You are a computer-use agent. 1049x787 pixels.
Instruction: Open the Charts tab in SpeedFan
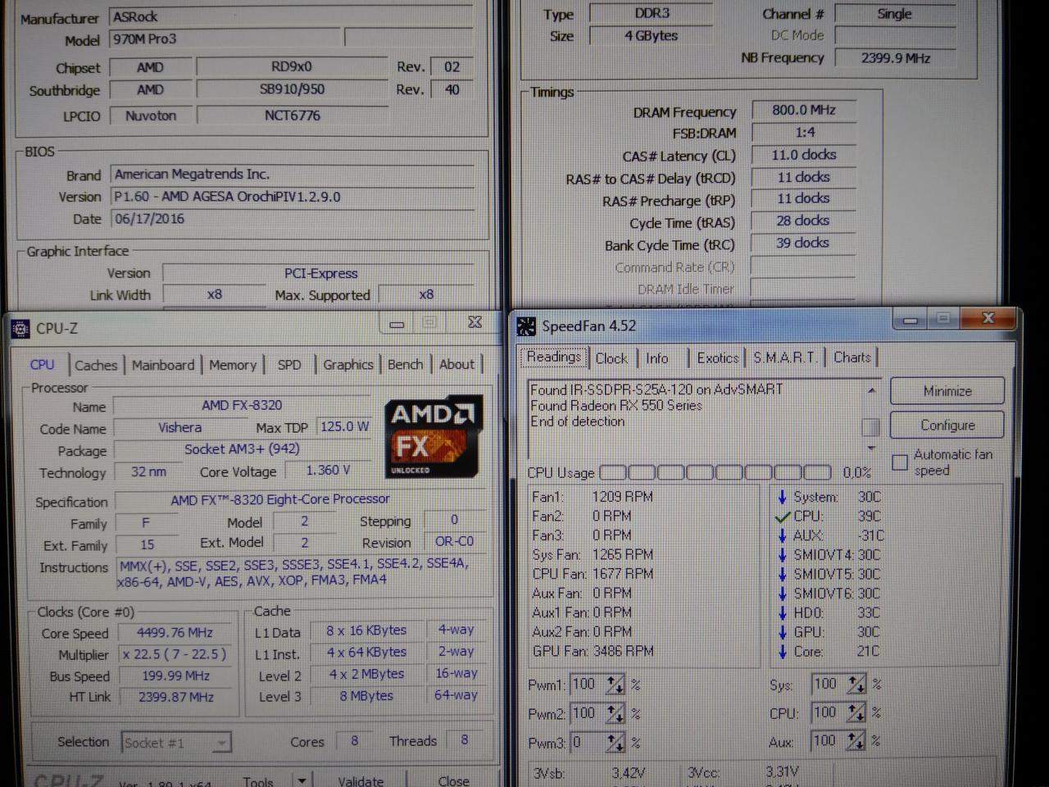click(x=852, y=357)
